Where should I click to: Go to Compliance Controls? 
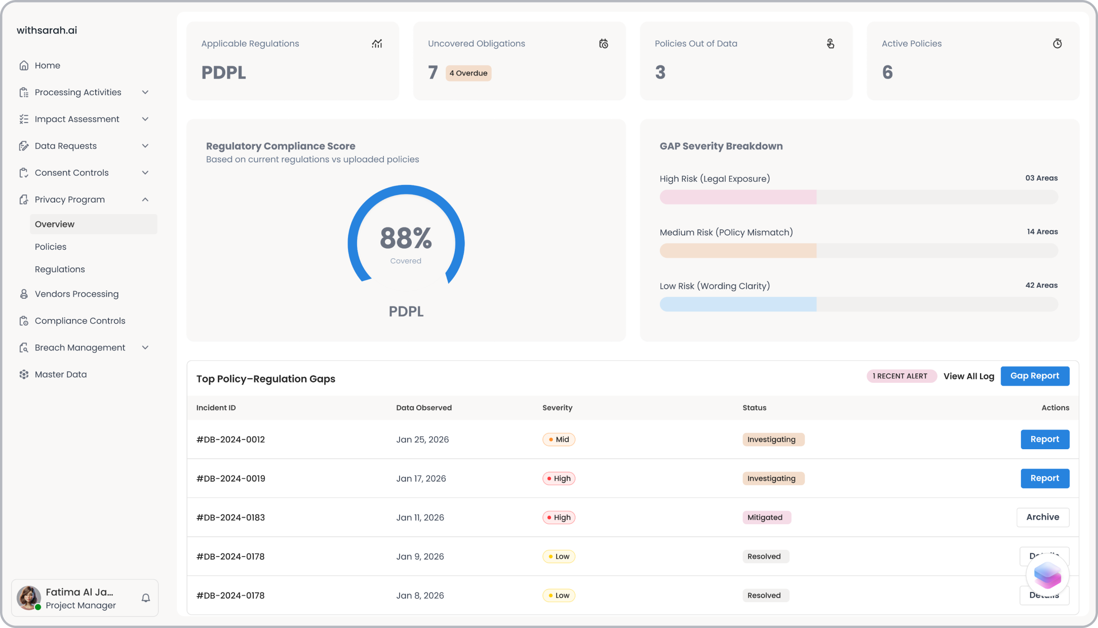pyautogui.click(x=80, y=321)
